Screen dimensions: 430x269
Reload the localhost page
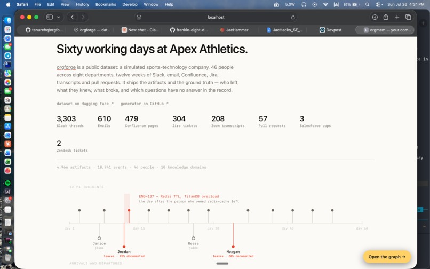pyautogui.click(x=293, y=17)
